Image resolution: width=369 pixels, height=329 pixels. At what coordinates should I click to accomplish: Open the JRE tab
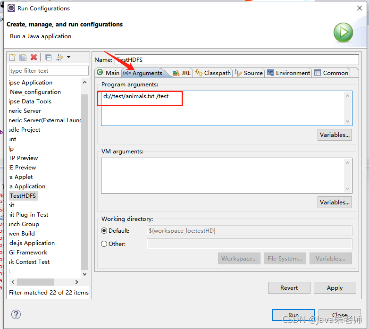pos(182,73)
